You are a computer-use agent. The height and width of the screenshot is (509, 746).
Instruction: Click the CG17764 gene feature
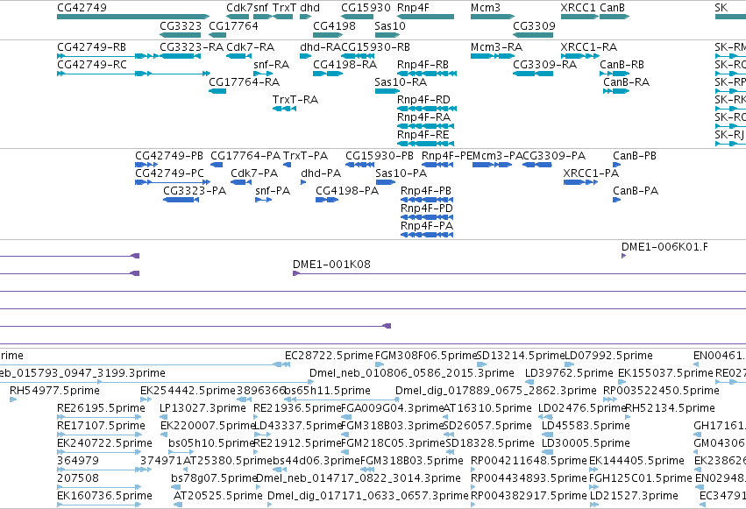[217, 35]
